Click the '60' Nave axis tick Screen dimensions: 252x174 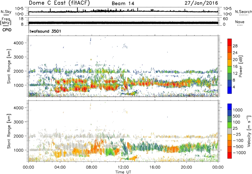pyautogui.click(x=225, y=19)
